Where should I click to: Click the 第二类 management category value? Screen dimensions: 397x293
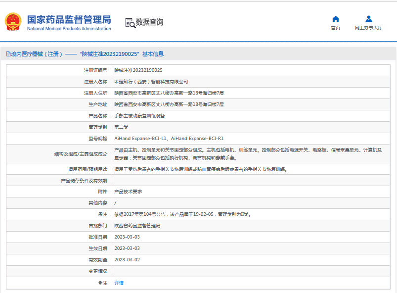click(x=121, y=127)
